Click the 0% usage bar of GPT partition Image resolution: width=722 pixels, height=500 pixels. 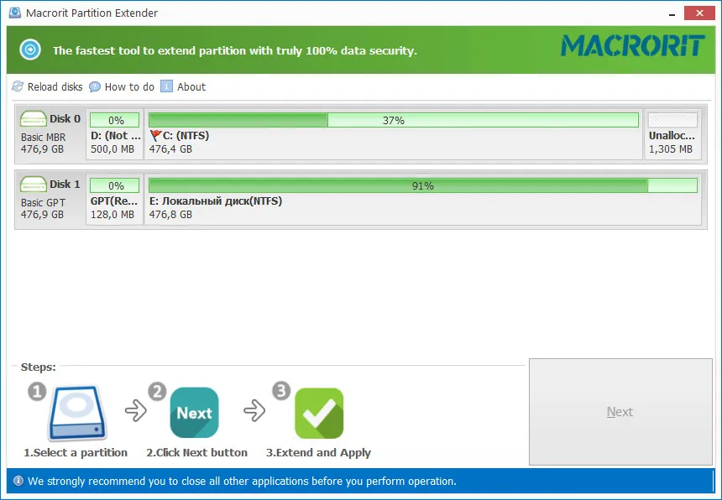pos(115,185)
